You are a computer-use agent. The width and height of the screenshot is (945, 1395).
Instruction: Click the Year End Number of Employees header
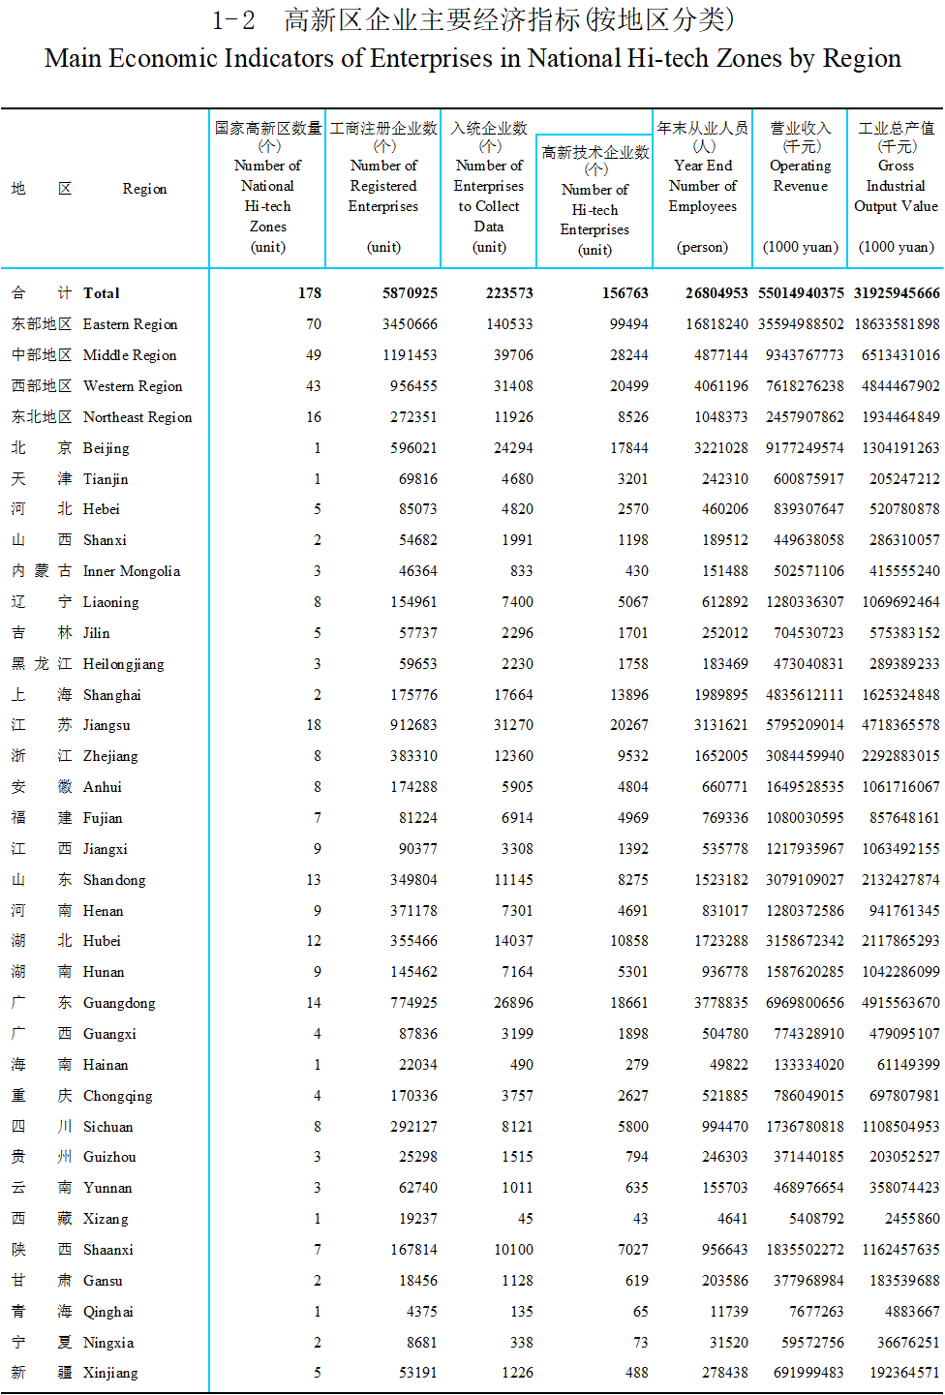[x=703, y=187]
